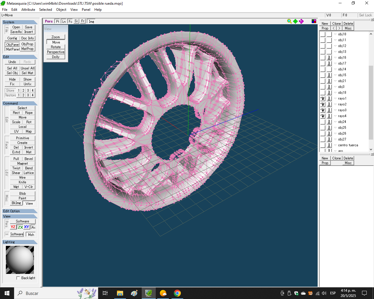374x299 pixels.
Task: Open File Explorer from the taskbar
Action: pos(120,293)
